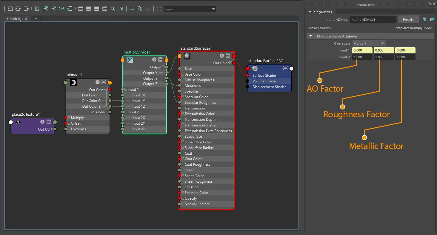Screen dimensions: 437x235
Task: Collapse the Multiply-Divide Attributes section
Action: pyautogui.click(x=310, y=36)
